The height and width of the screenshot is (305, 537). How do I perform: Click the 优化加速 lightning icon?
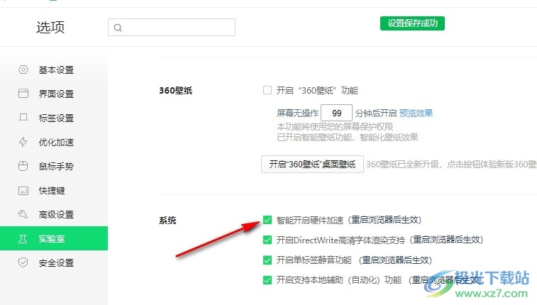23,142
